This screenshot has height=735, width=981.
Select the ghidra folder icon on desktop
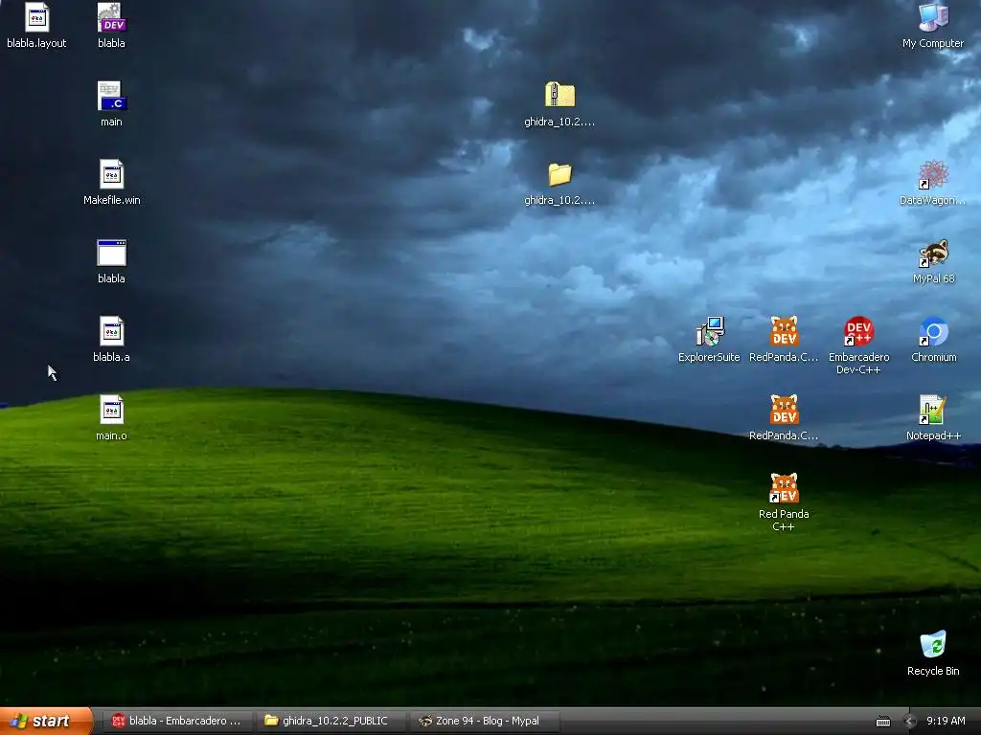point(559,174)
